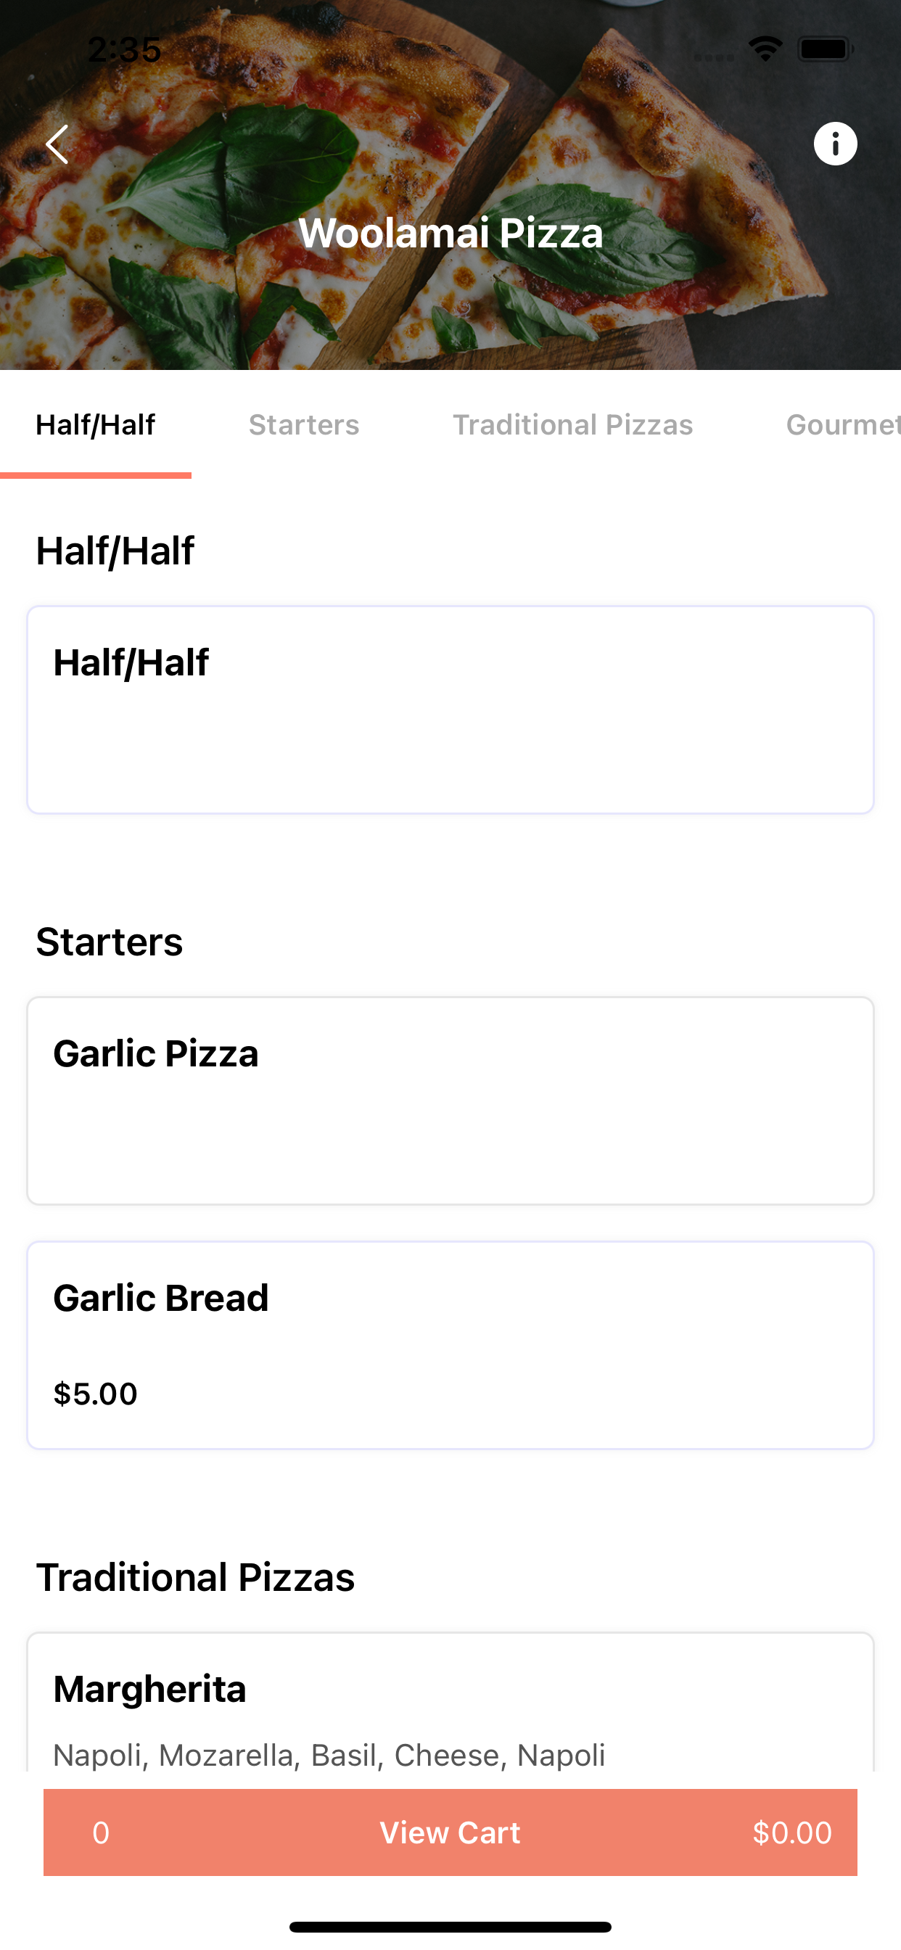Tap the Starters section heading
901x1950 pixels.
pos(110,942)
